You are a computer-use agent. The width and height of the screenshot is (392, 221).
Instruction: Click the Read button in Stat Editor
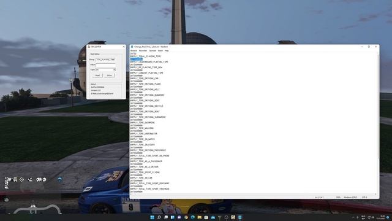click(x=97, y=76)
